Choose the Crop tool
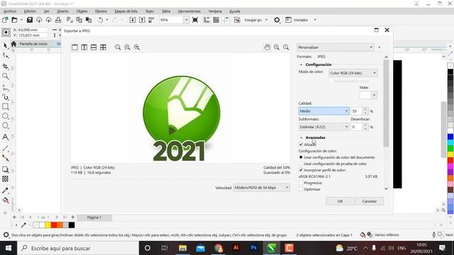The image size is (454, 255). pos(5,66)
